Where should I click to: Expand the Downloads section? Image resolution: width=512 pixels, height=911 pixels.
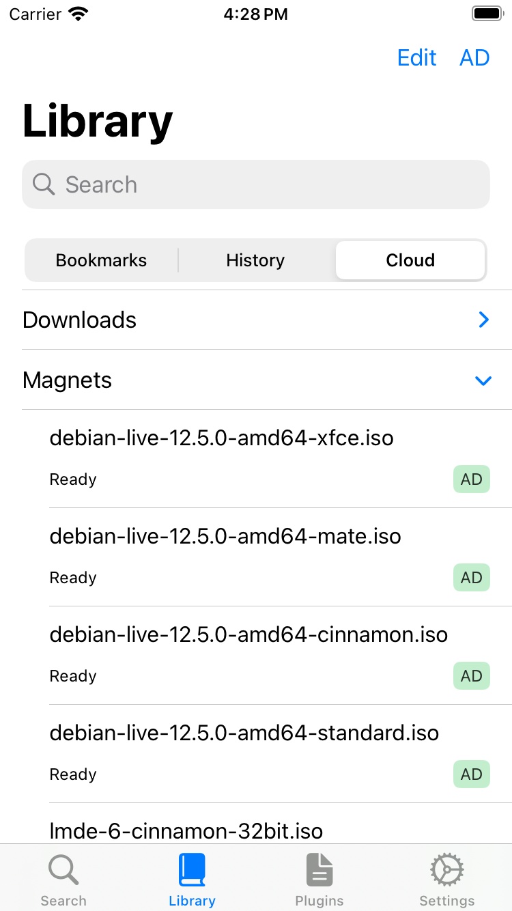click(483, 320)
